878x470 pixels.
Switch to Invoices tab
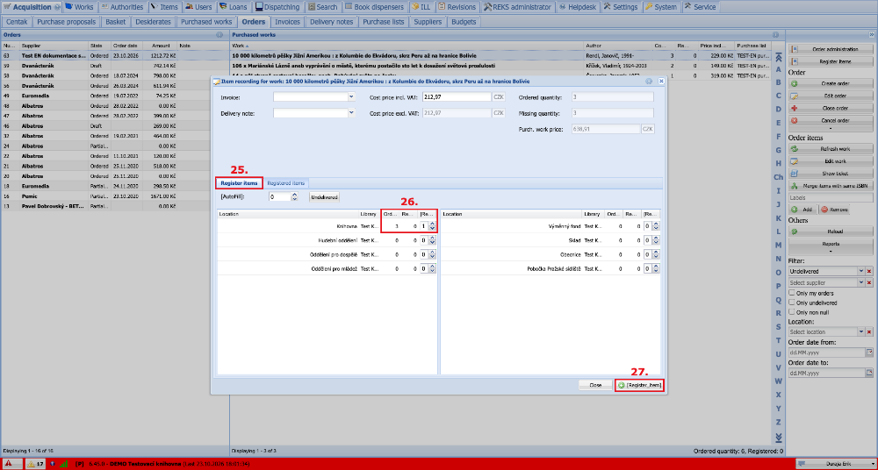(288, 22)
